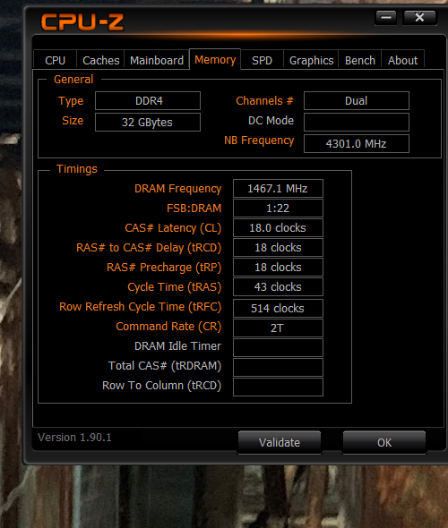
Task: Click the 514 clocks tRFC value
Action: [x=278, y=308]
